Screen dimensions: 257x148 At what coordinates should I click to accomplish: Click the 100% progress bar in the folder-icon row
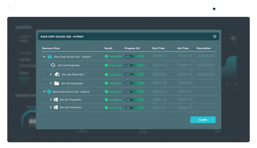[x=135, y=83]
